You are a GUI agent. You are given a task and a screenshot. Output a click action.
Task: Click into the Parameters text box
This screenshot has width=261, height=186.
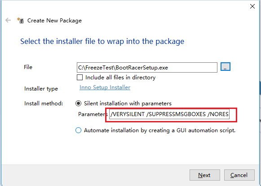click(x=169, y=114)
